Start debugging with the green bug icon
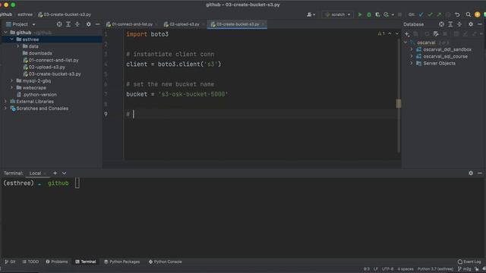 coord(369,14)
